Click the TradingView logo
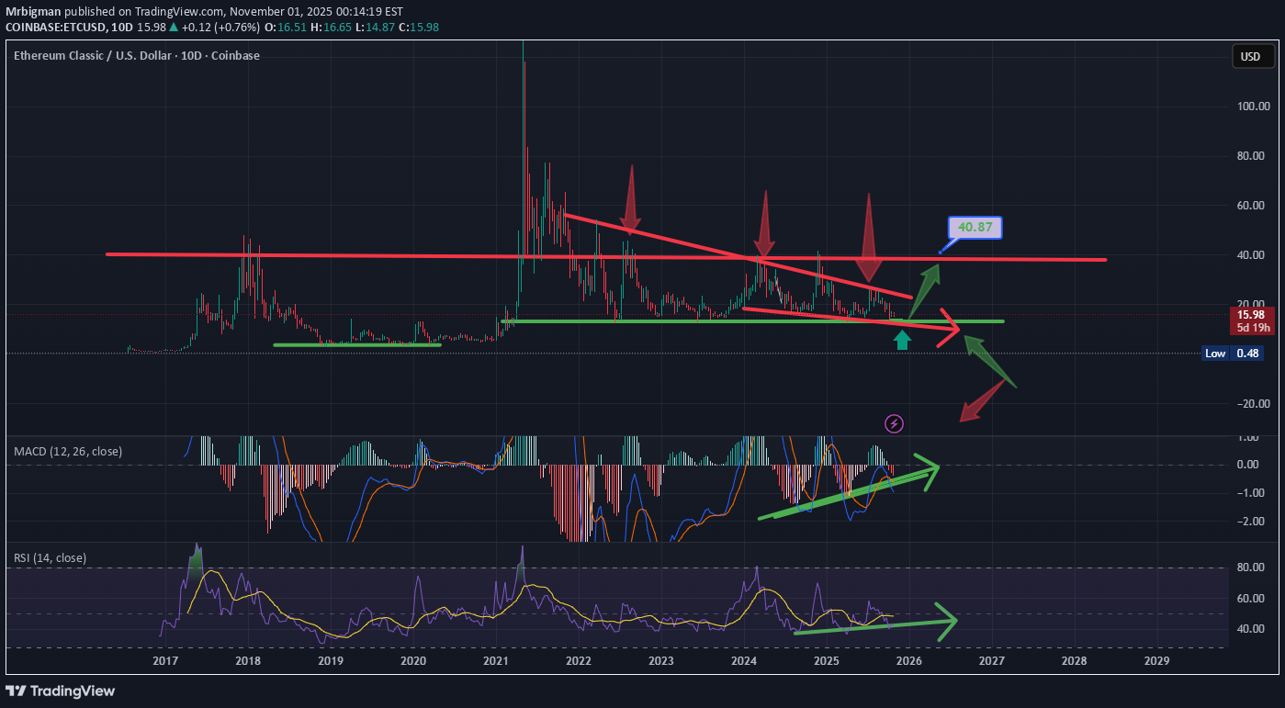Screen dimensions: 1285x708 click(61, 691)
